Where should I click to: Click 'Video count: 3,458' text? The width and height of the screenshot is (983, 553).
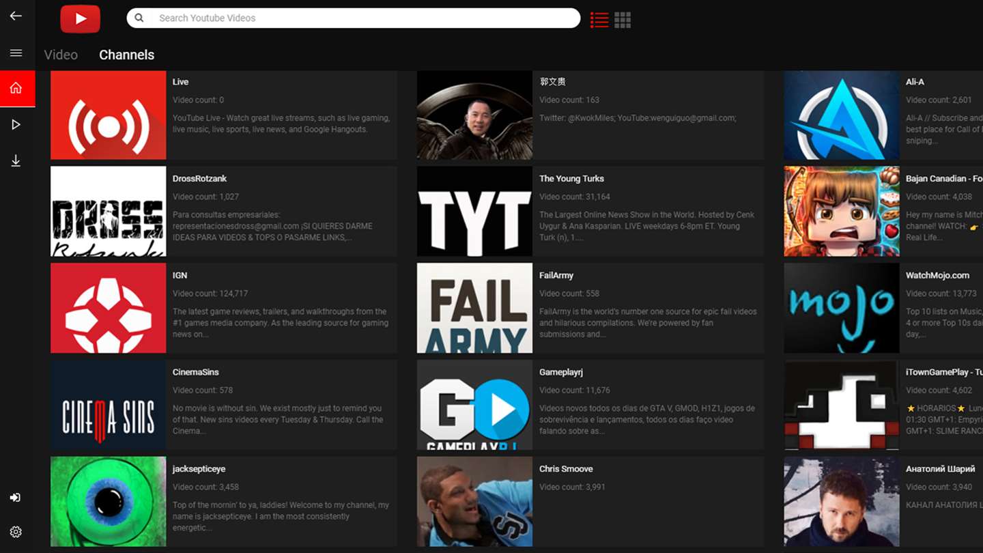click(x=205, y=487)
